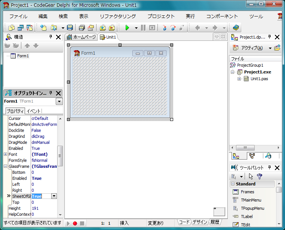Click Move Up arrow in Structure pane
Screen dimensions: 285x230
[x=27, y=46]
